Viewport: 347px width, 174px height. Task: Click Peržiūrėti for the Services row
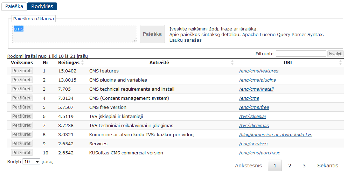(22, 144)
